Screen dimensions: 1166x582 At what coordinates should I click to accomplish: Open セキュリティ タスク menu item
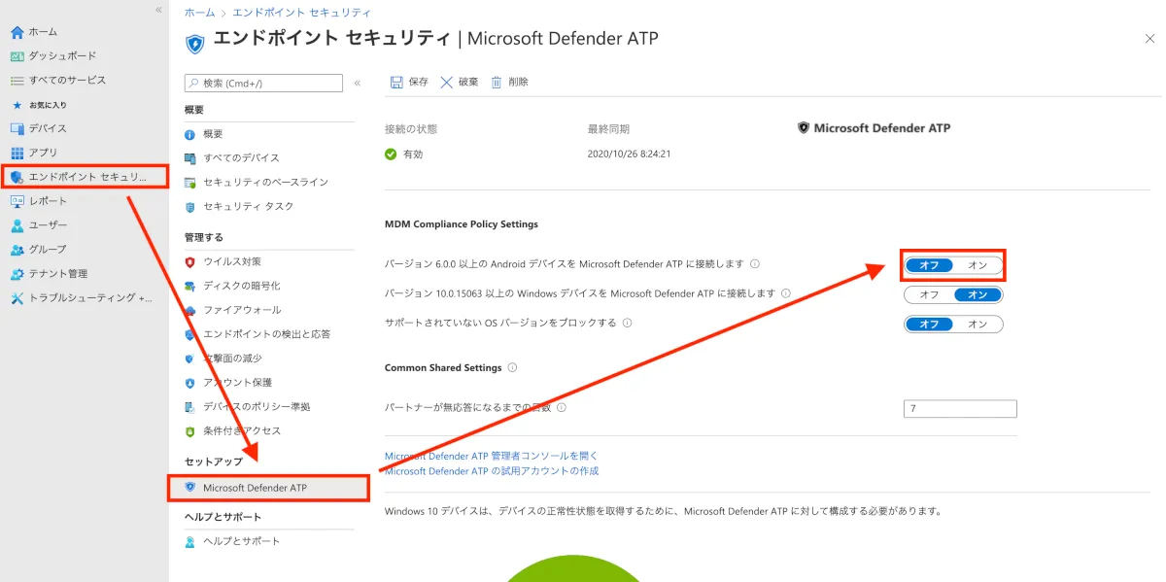248,207
